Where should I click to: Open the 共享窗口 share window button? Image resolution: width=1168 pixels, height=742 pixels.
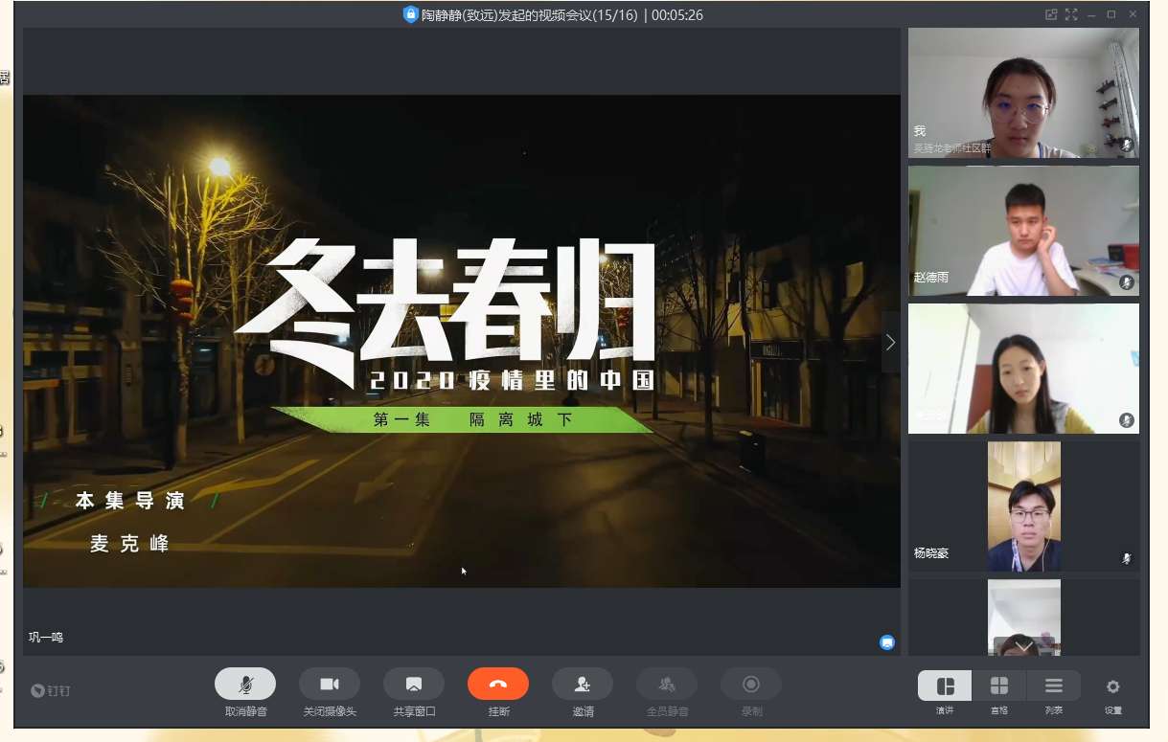414,684
